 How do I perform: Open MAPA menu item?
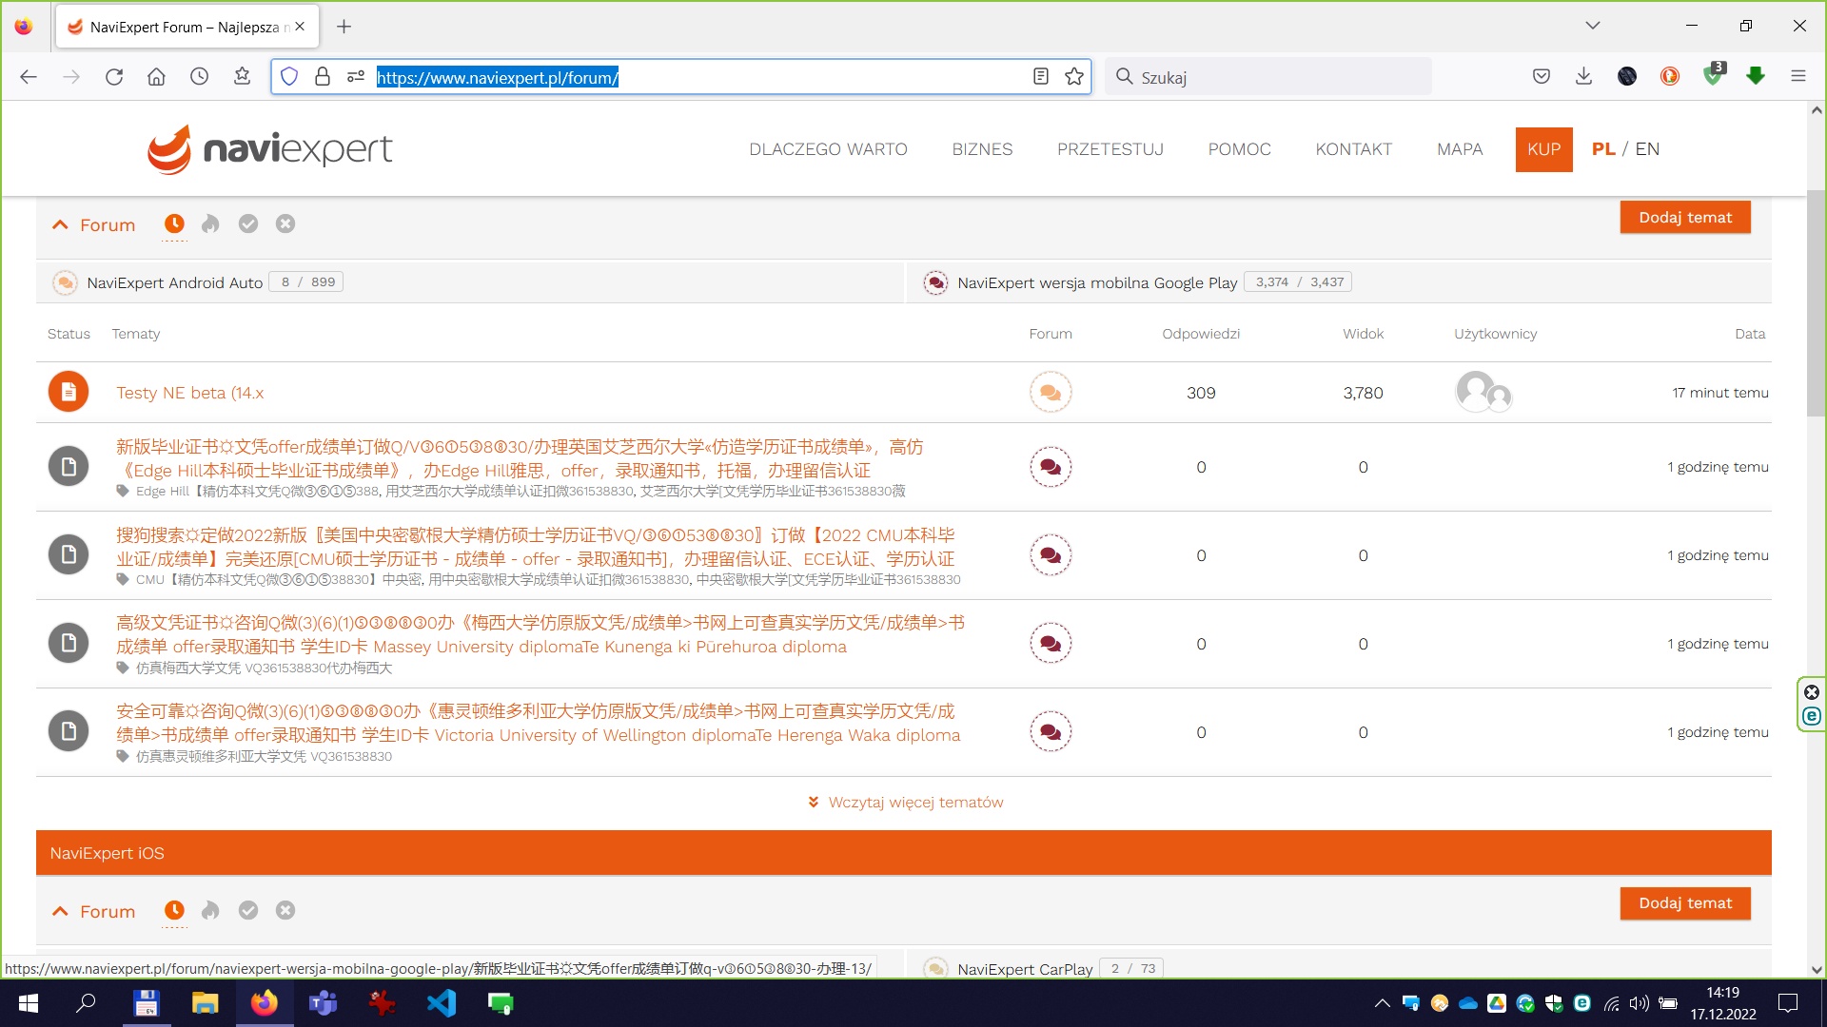click(x=1460, y=149)
